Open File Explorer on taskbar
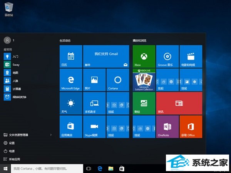The image size is (231, 173). pyautogui.click(x=111, y=169)
